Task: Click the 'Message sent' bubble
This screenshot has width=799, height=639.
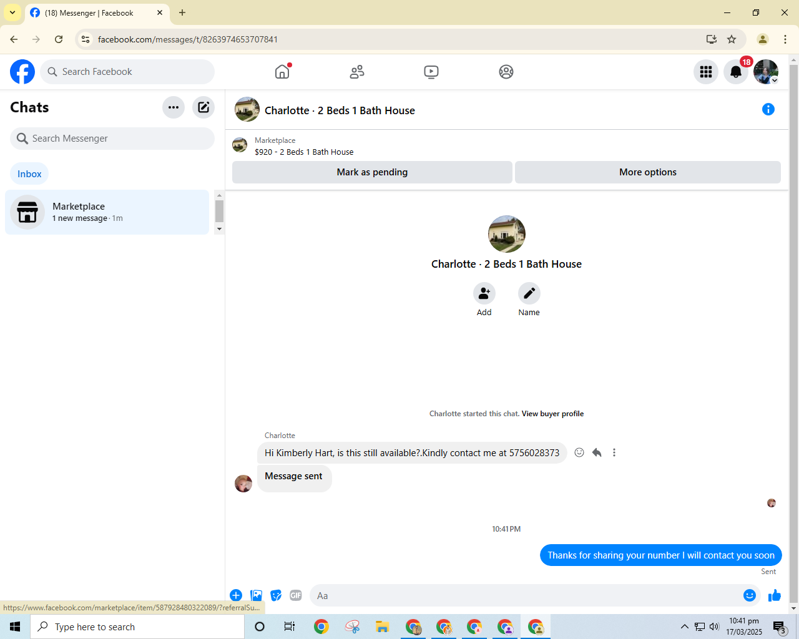Action: (294, 479)
